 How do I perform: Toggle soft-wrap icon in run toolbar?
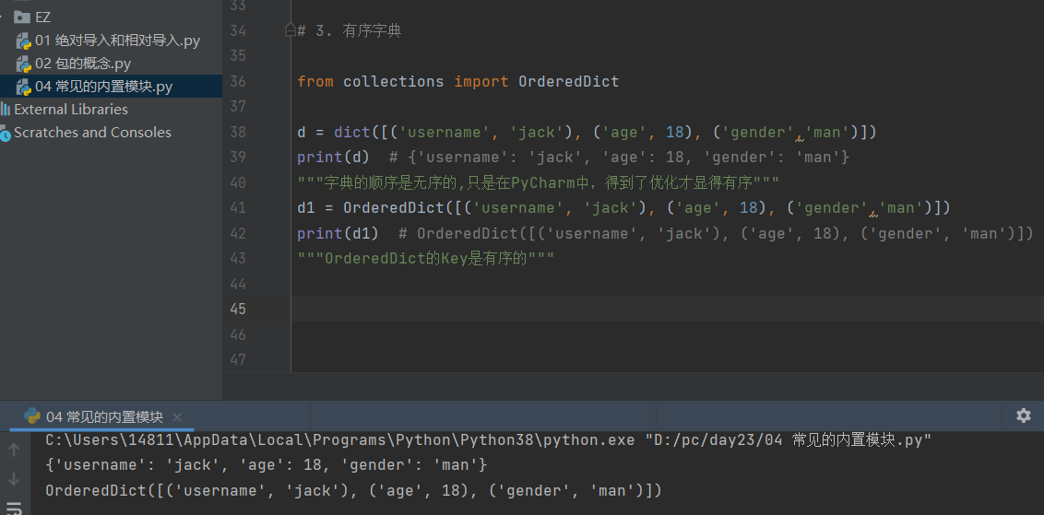(x=13, y=508)
